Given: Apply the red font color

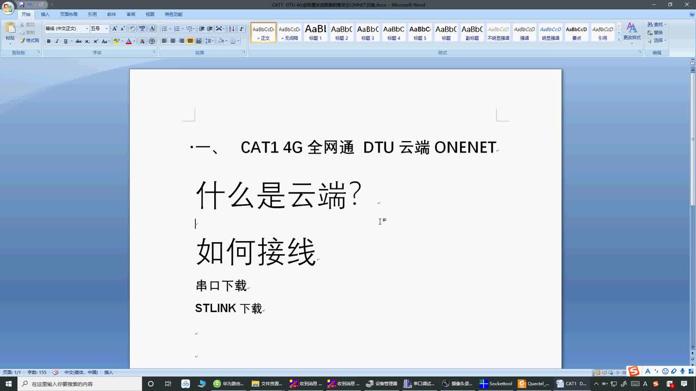Looking at the screenshot, I should (x=129, y=41).
